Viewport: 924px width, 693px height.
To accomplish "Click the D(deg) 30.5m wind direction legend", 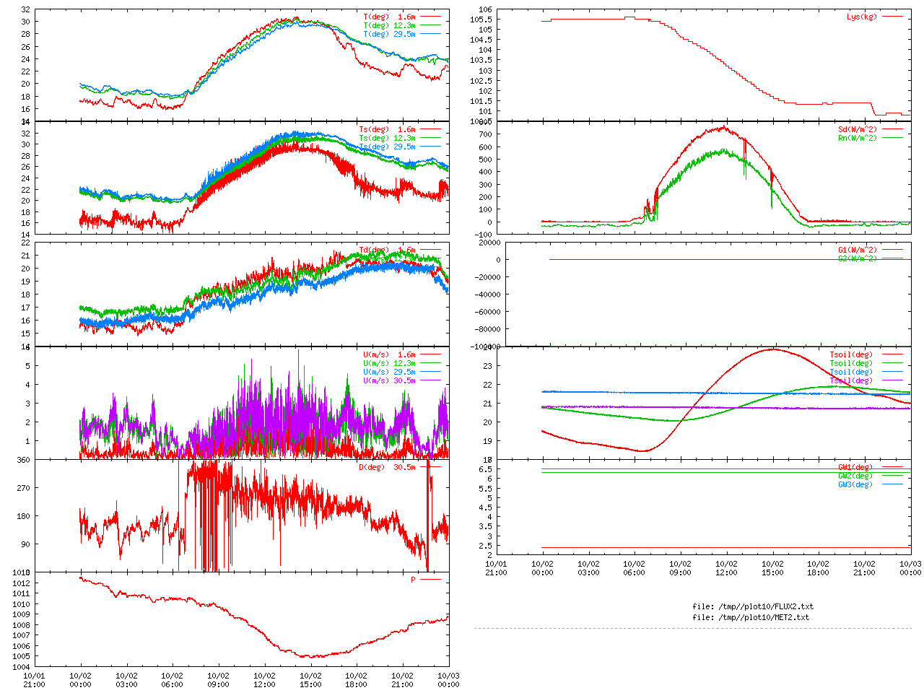I will tap(387, 467).
